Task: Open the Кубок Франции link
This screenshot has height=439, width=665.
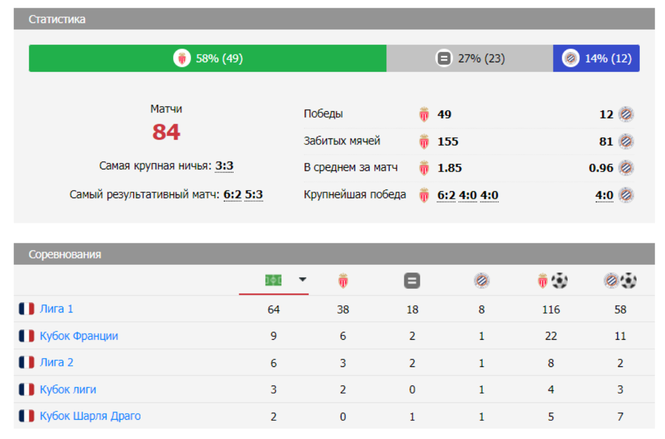Action: tap(79, 336)
